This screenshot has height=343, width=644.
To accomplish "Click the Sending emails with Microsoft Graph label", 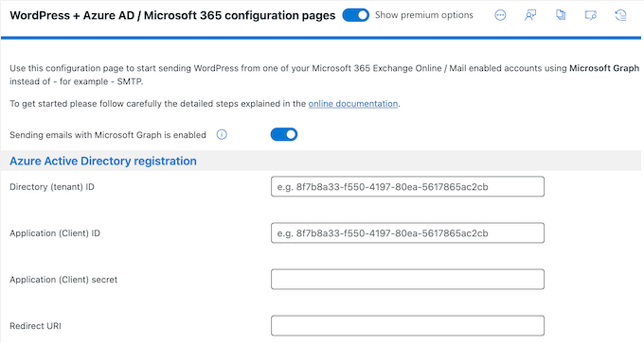I will (108, 135).
